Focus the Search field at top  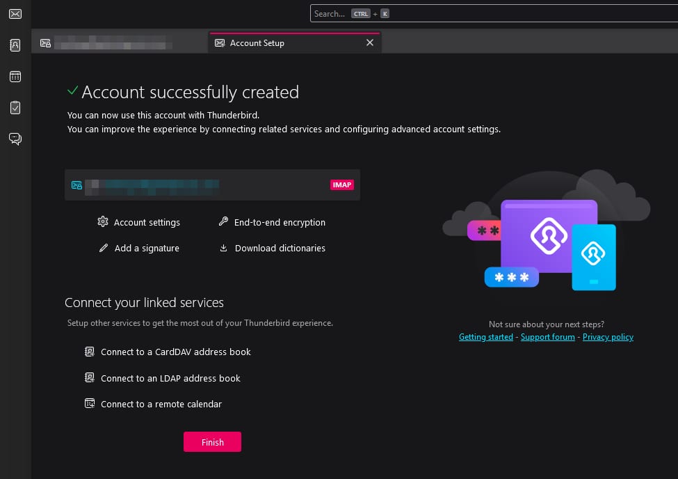[x=487, y=14]
